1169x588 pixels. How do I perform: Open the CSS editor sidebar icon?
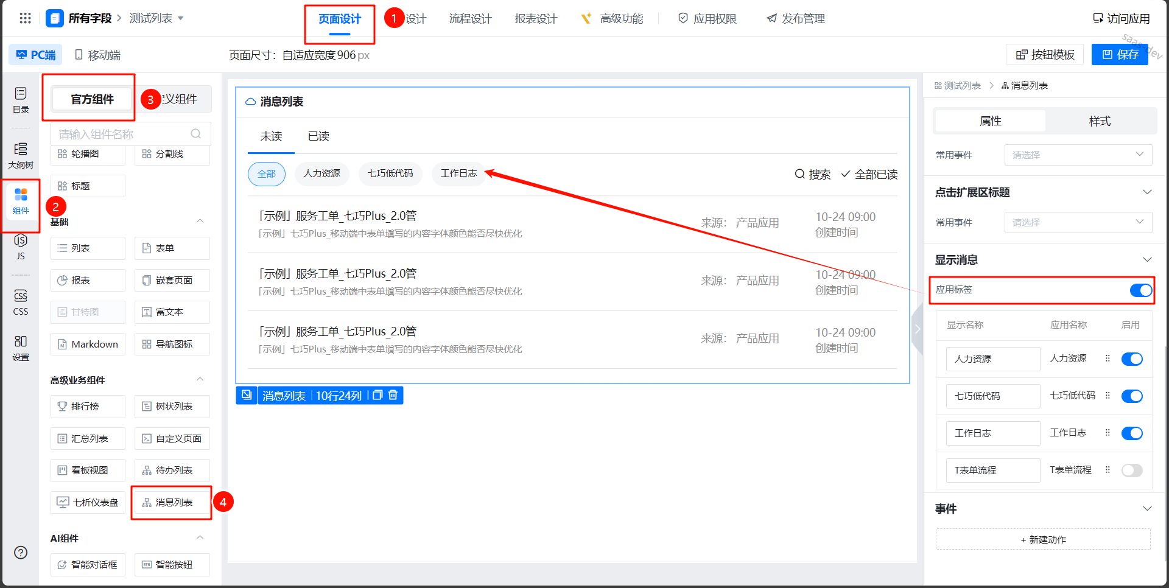pyautogui.click(x=21, y=302)
